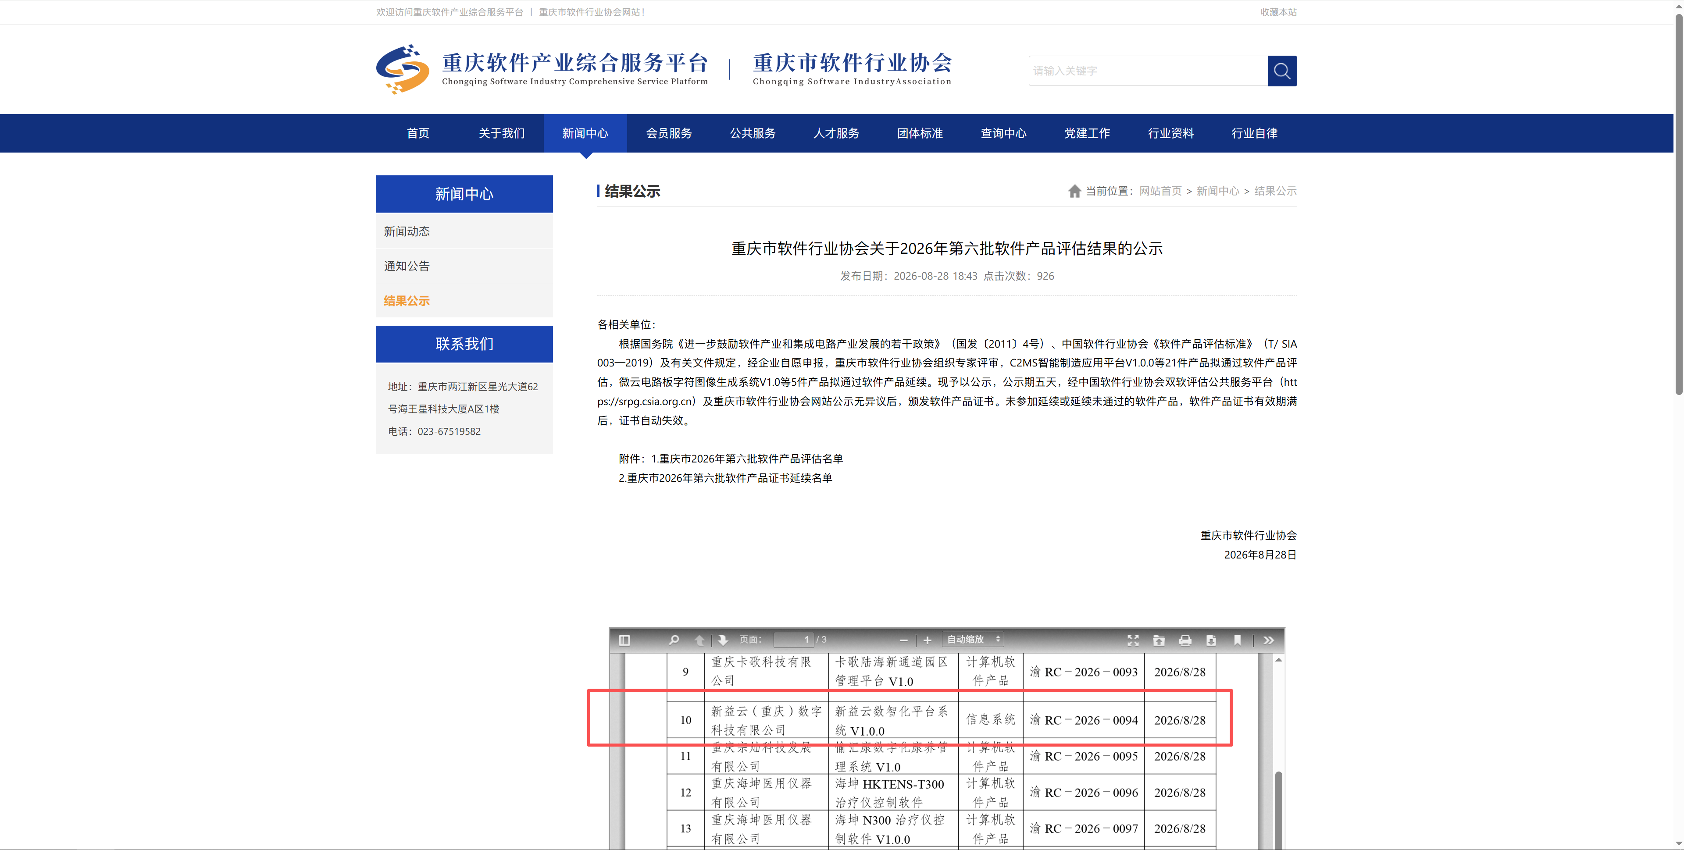This screenshot has width=1684, height=850.
Task: Focus the keyword search input field
Action: [x=1149, y=71]
